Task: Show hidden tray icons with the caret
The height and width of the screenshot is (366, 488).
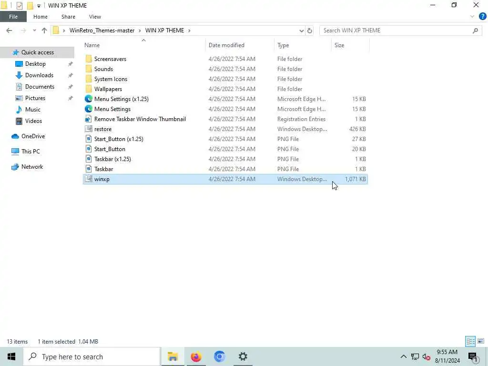Action: (x=403, y=356)
